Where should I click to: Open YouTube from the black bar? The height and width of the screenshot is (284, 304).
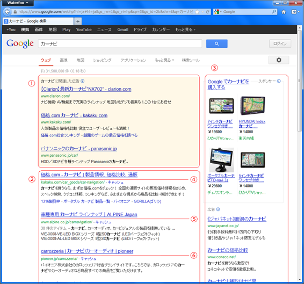[x=84, y=30]
